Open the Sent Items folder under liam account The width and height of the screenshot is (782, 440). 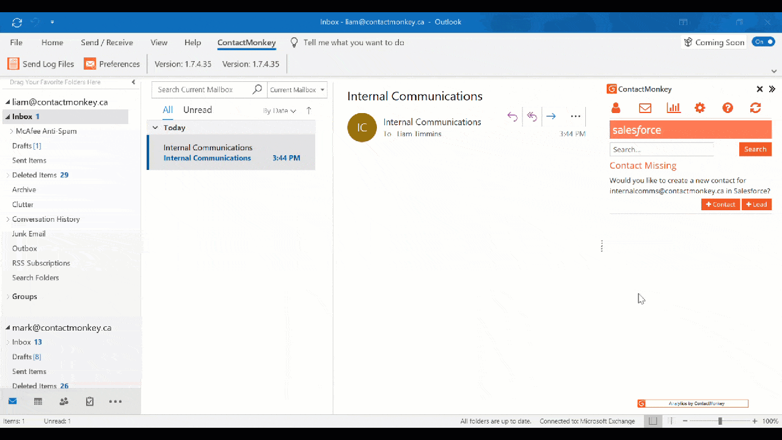[29, 161]
